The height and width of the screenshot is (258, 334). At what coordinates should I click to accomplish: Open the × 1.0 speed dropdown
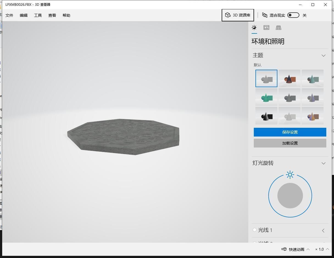point(327,249)
